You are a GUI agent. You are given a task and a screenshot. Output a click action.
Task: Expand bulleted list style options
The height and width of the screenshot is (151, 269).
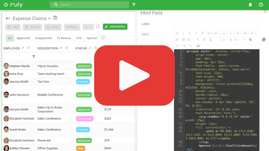click(212, 34)
